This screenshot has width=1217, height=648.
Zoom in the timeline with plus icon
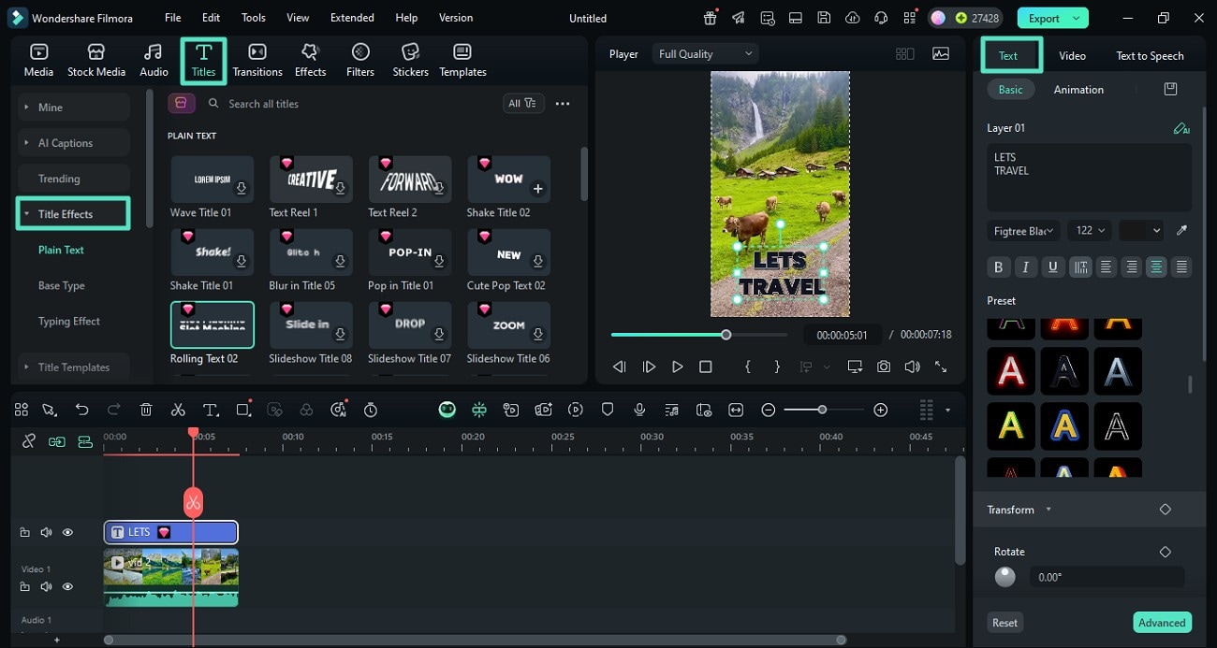point(880,410)
